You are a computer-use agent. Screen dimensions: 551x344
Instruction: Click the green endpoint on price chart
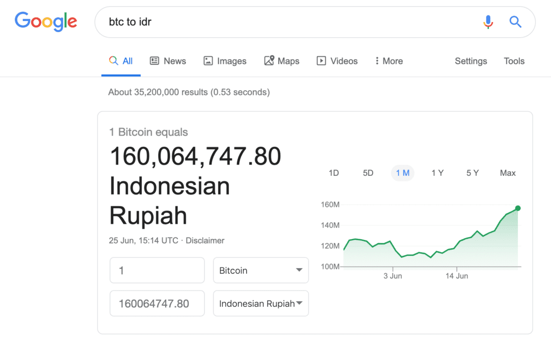tap(517, 208)
